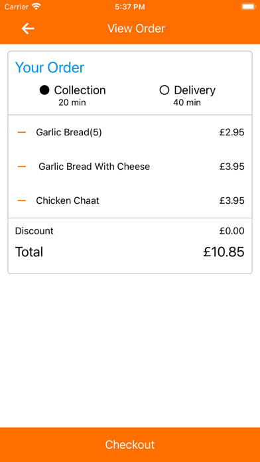The width and height of the screenshot is (260, 462).
Task: Select the Delivery radio button
Action: pos(164,90)
